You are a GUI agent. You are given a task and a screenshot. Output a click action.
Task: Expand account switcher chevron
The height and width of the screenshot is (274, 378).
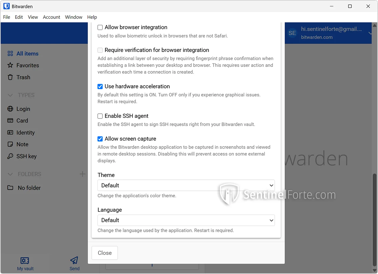[370, 33]
